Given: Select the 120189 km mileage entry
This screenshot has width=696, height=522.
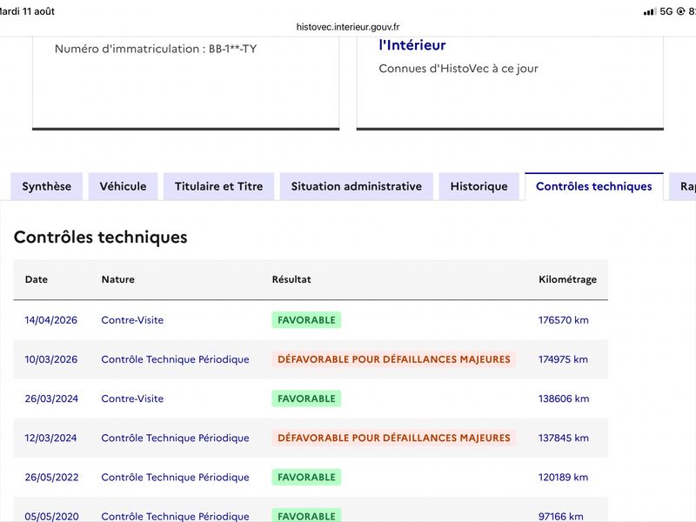Looking at the screenshot, I should click(x=563, y=477).
